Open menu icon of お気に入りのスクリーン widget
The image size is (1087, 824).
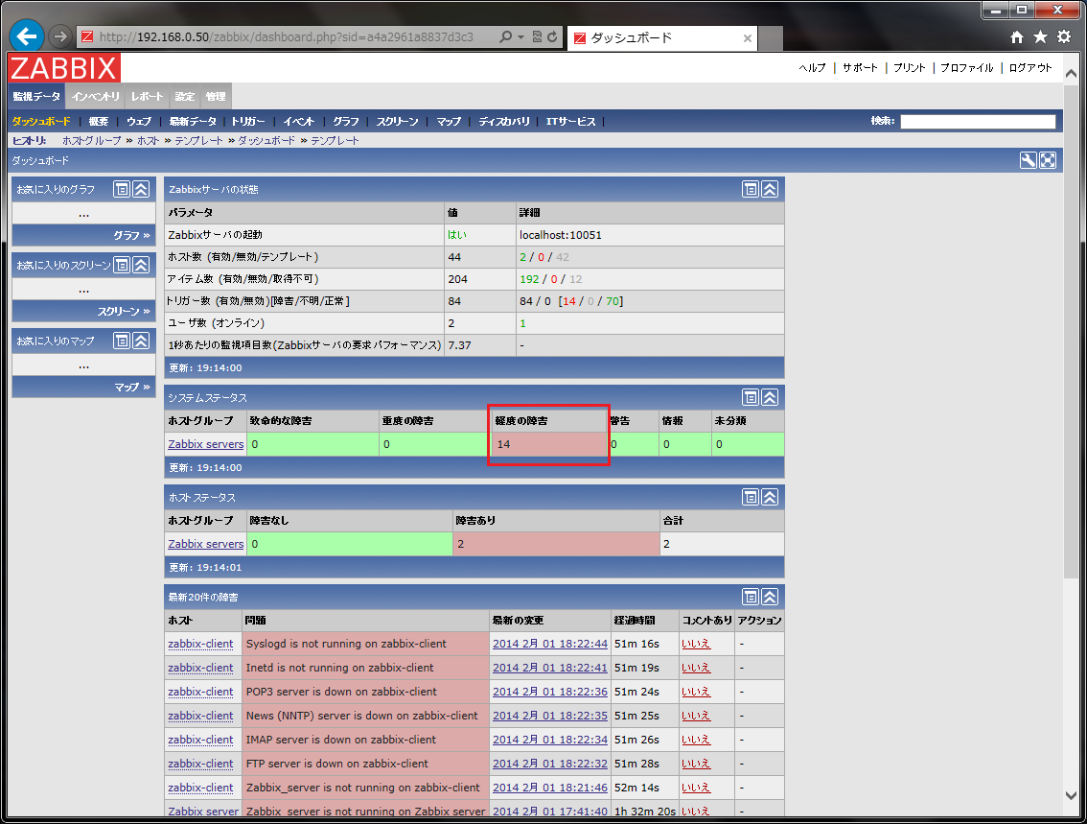click(x=122, y=264)
